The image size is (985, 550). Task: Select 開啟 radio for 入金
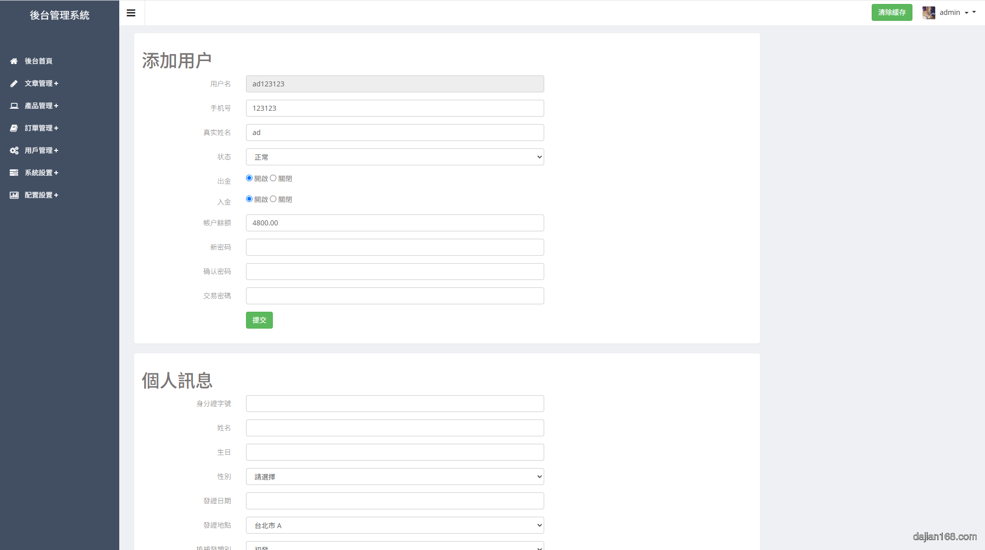pos(249,199)
